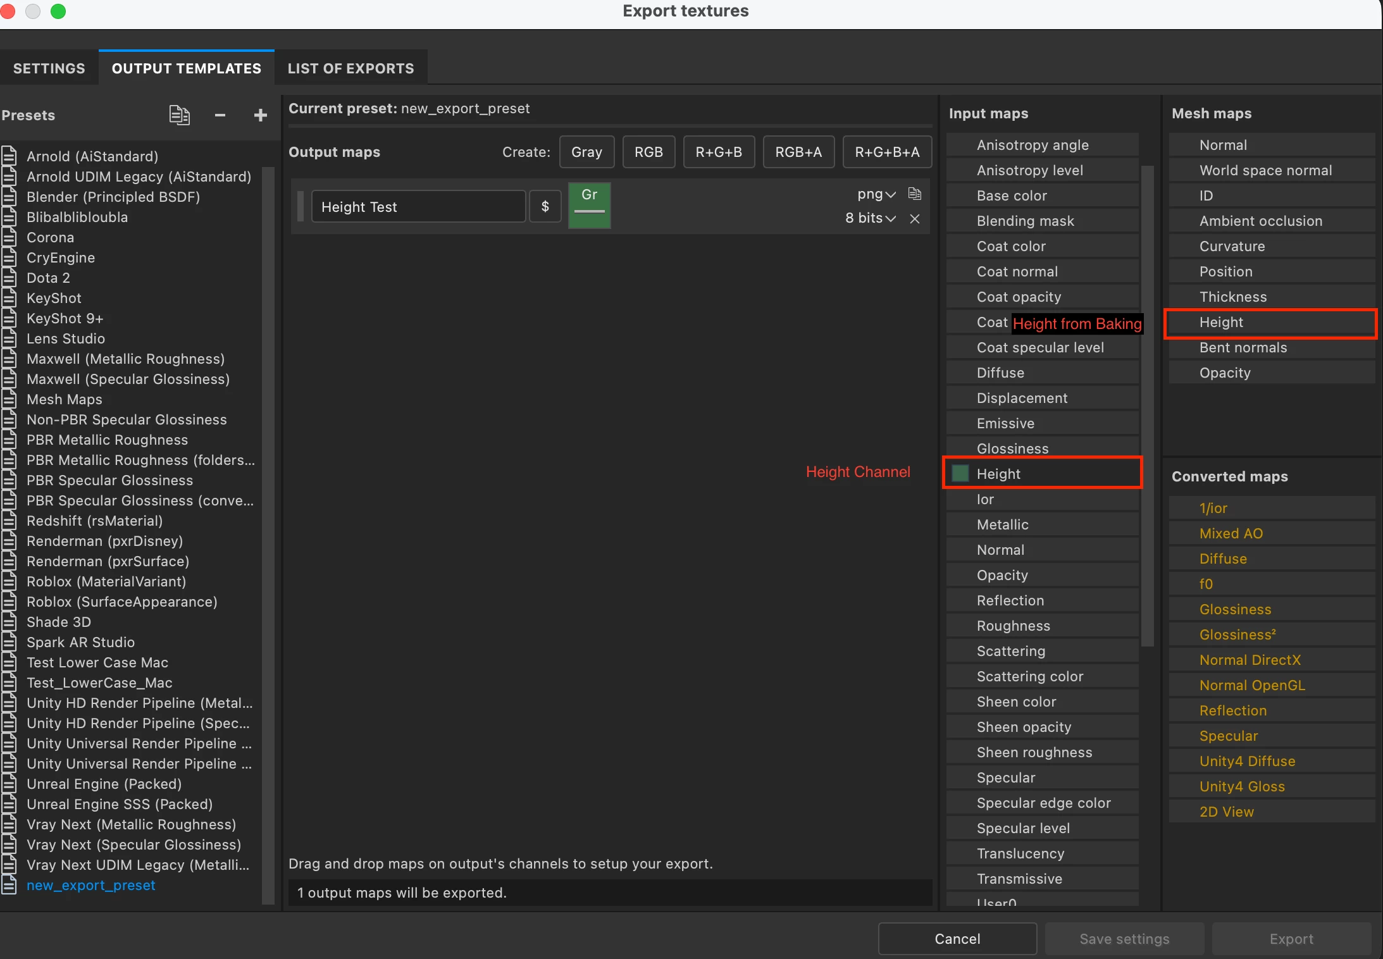Click green indicator beside Height input map
The height and width of the screenshot is (959, 1383).
tap(960, 473)
